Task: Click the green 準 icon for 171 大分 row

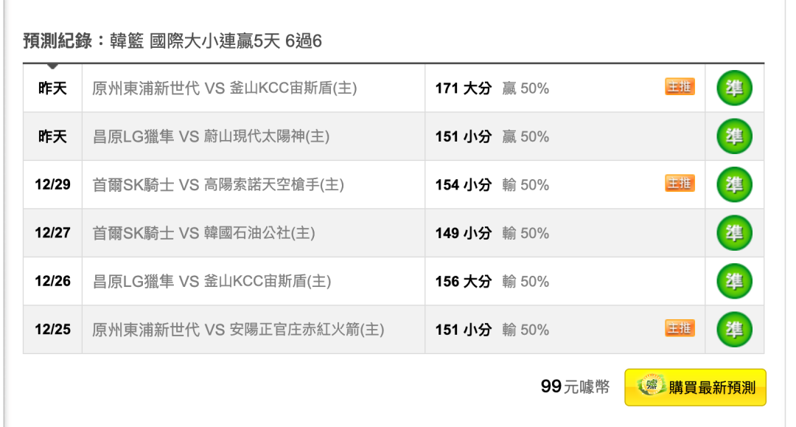Action: tap(734, 88)
